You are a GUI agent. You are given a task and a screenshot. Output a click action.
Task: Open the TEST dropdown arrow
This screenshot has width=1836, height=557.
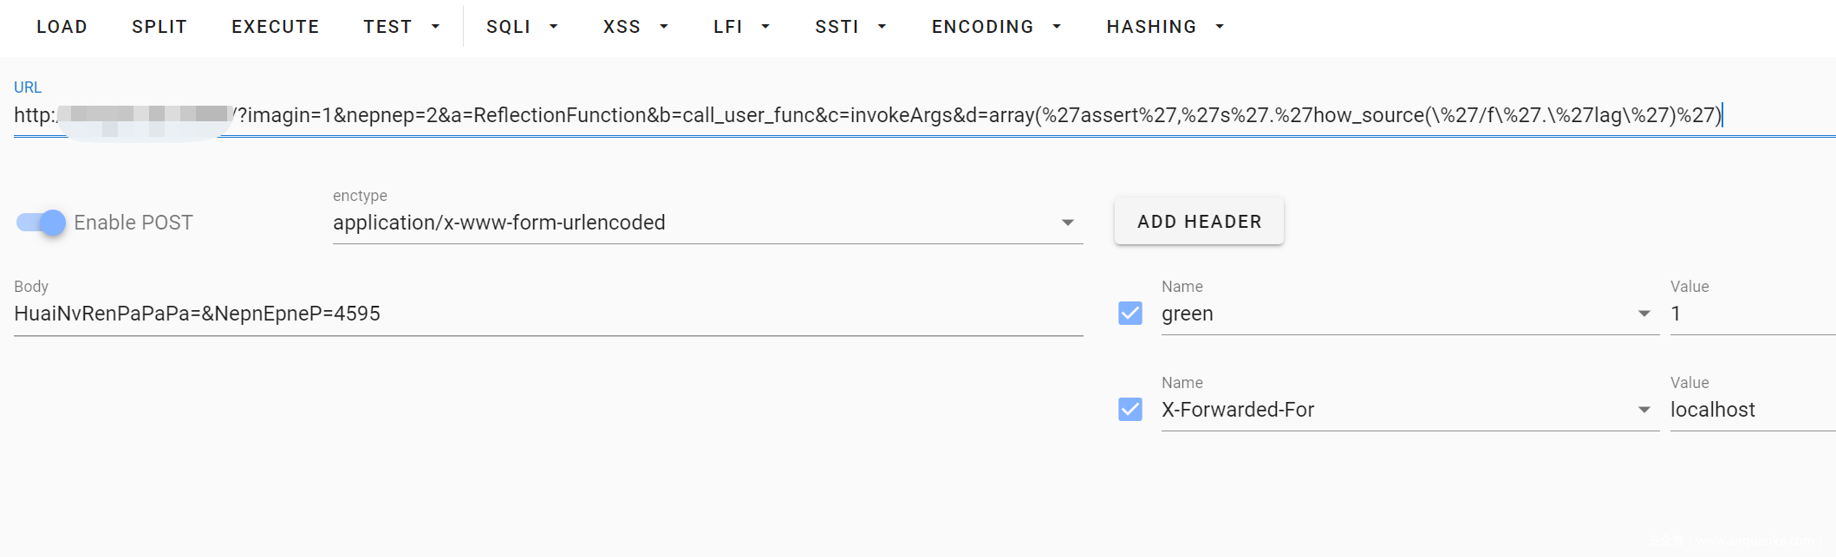coord(435,27)
